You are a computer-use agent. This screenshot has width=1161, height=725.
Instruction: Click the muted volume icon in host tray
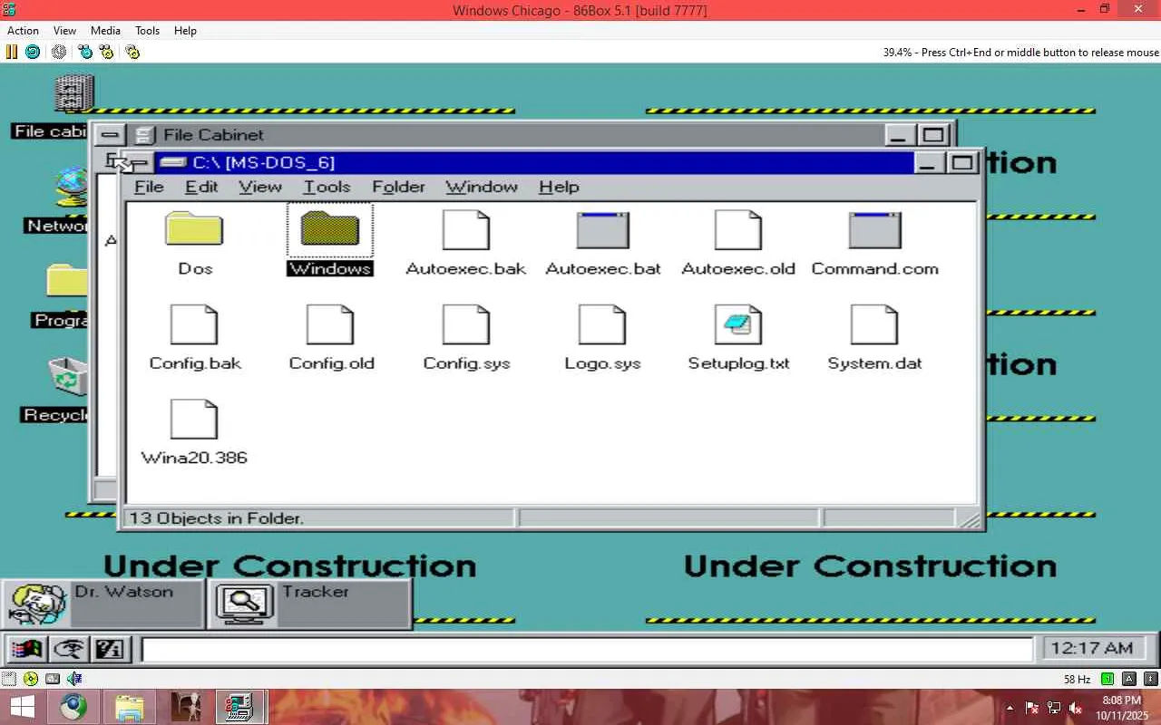tap(1076, 708)
